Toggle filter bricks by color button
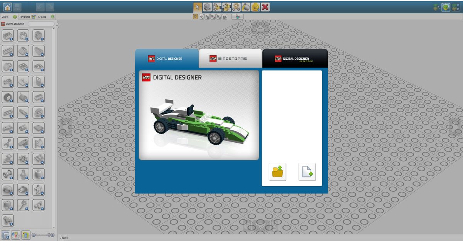This screenshot has height=241, width=463. pyautogui.click(x=16, y=234)
